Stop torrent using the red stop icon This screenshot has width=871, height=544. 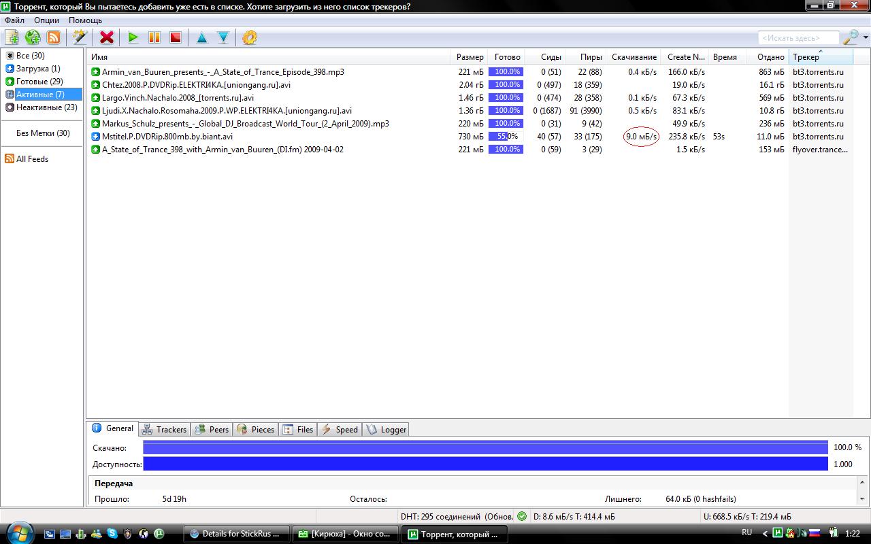coord(176,37)
